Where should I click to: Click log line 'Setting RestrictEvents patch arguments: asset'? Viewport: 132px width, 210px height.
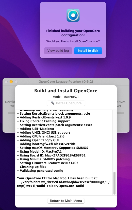tap(55, 125)
